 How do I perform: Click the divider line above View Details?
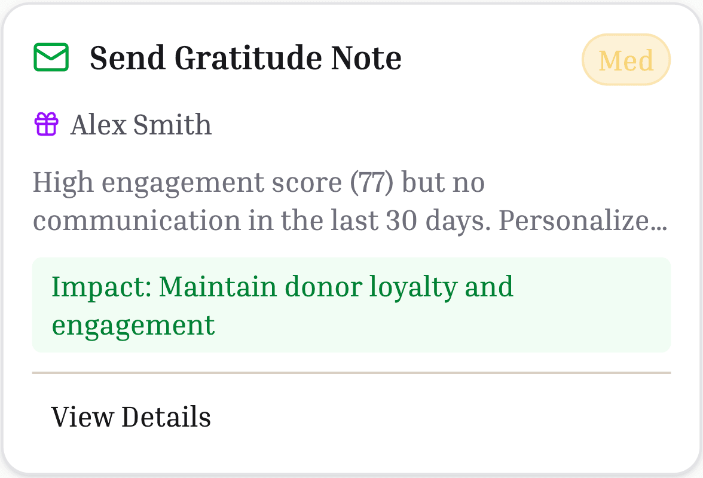pyautogui.click(x=350, y=372)
